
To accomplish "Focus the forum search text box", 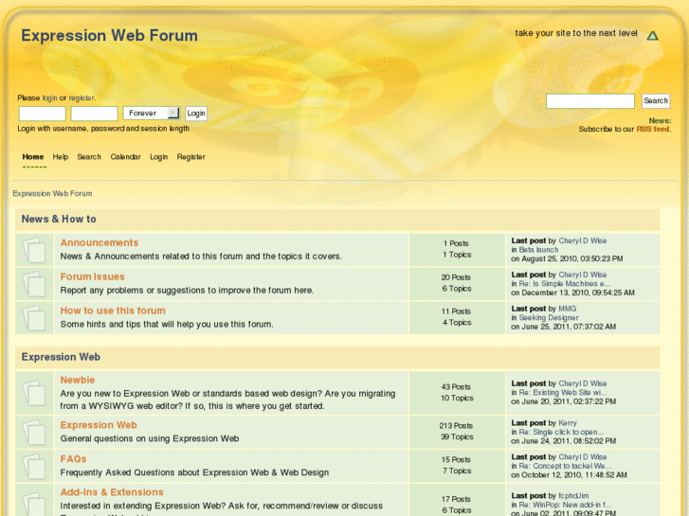I will coord(590,101).
